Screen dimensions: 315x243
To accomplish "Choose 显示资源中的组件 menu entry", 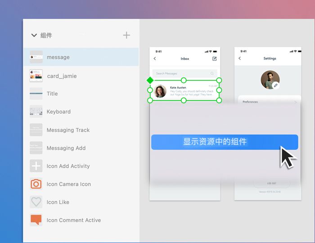I will pos(225,142).
